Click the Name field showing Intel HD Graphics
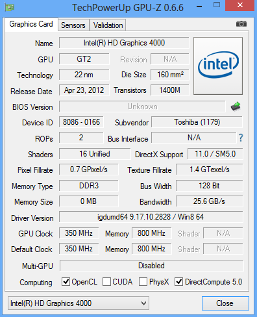Viewport: 257px width, 317px height. (x=124, y=43)
